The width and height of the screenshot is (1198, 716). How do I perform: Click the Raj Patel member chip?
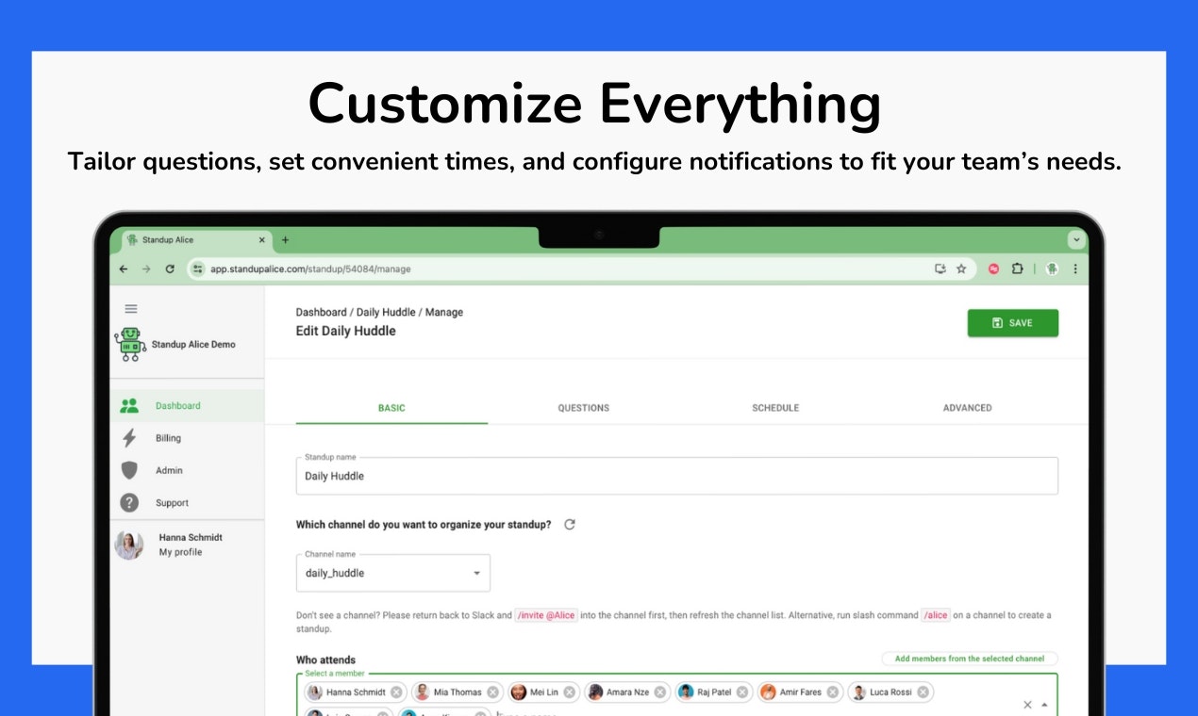click(713, 692)
